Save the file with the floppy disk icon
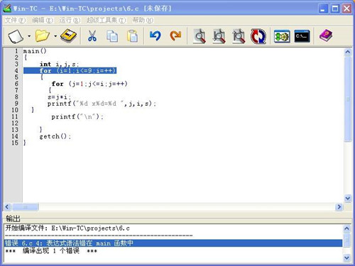This screenshot has height=266, width=355. click(68, 36)
